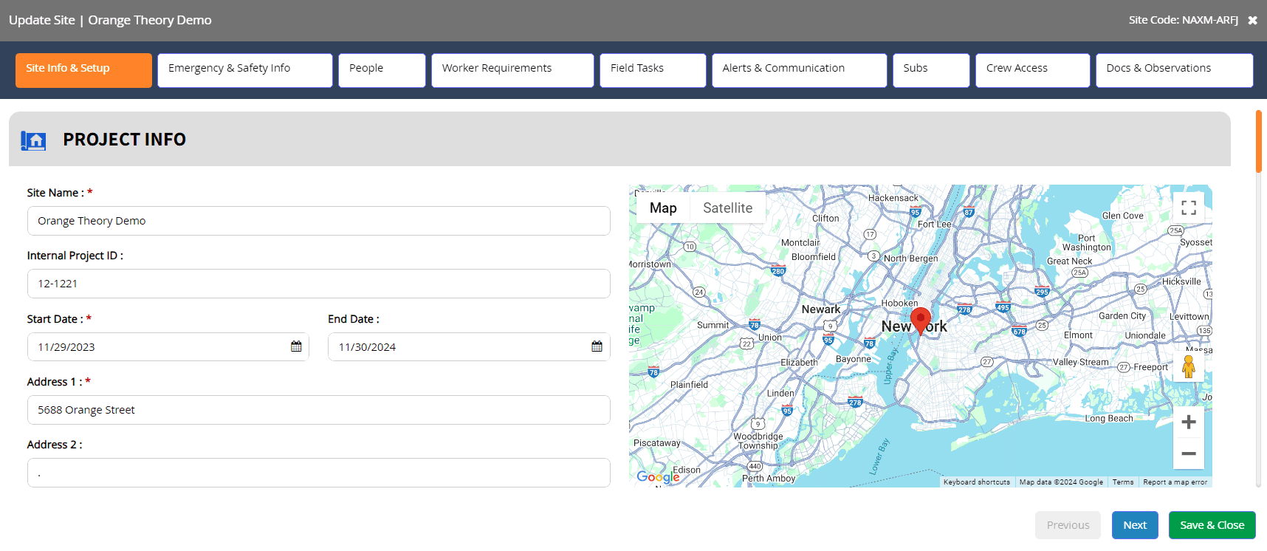Switch map to Satellite view

727,208
